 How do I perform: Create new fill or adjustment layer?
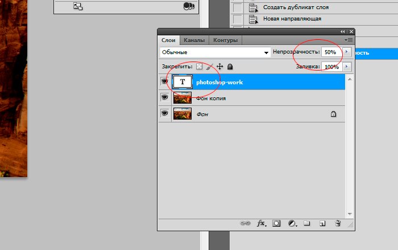(292, 223)
